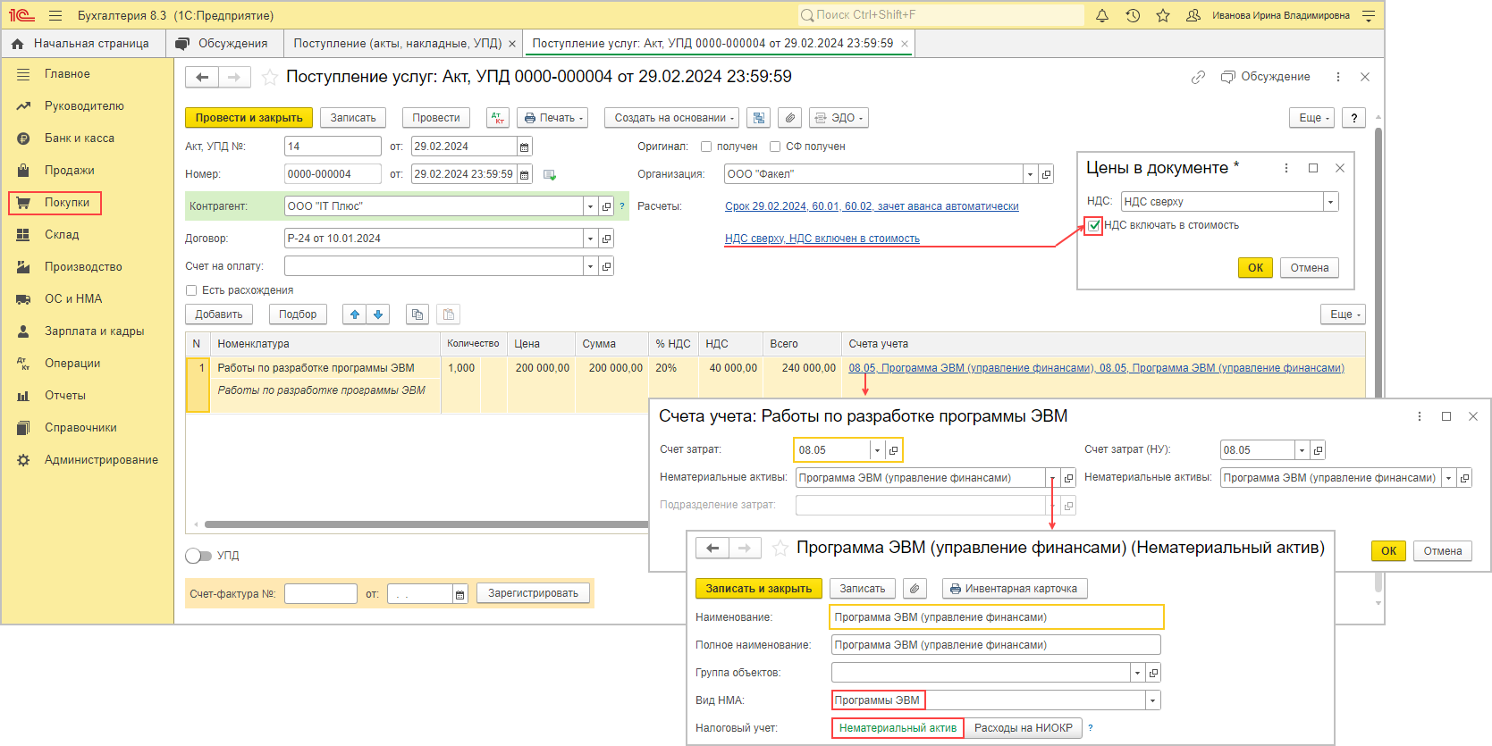Click the Акт, УПД № field with 14
The image size is (1492, 746).
point(333,147)
